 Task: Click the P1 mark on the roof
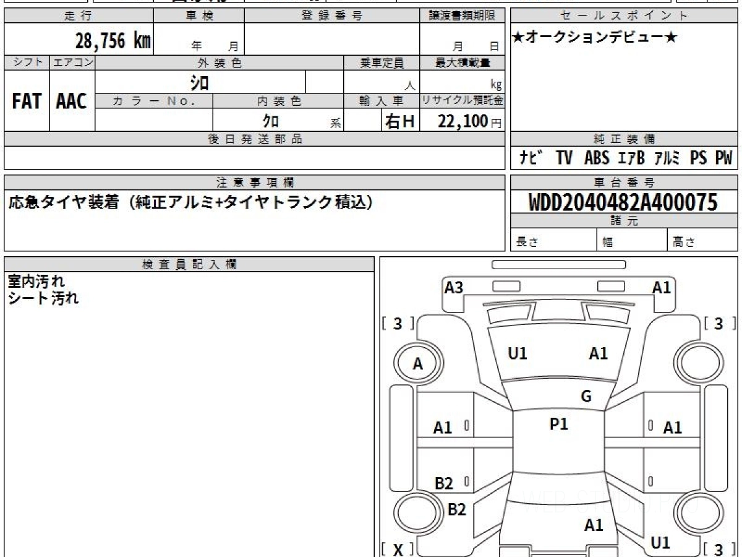(559, 424)
